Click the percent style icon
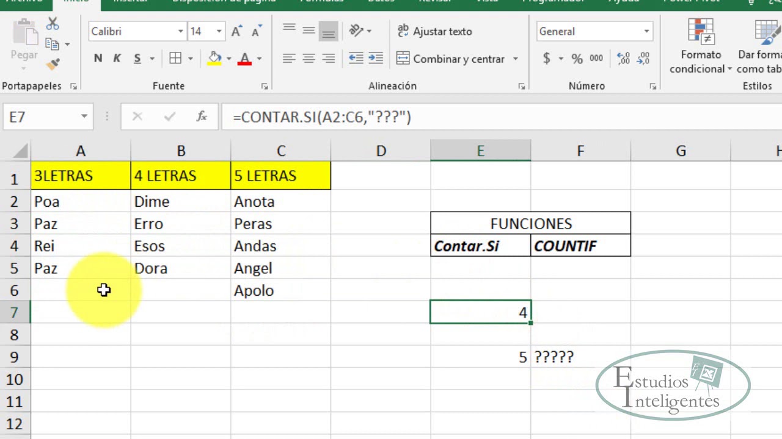 tap(577, 59)
